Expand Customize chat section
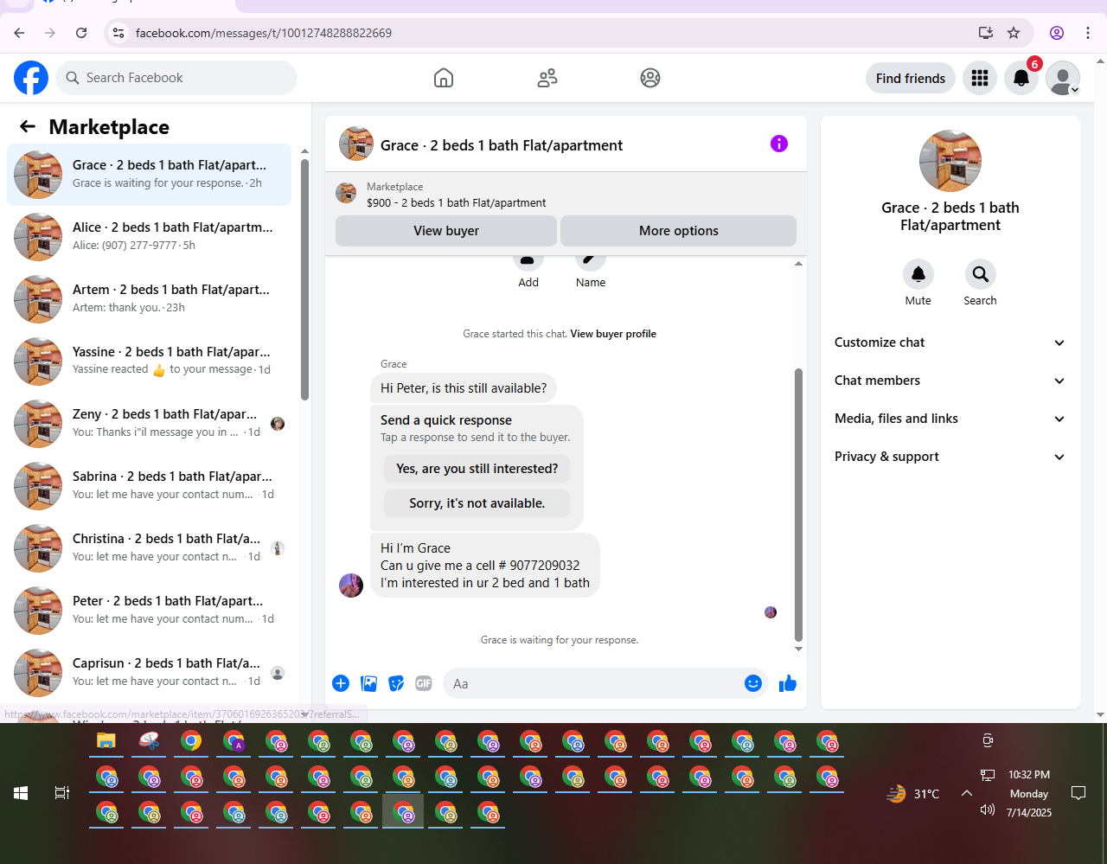1107x864 pixels. click(950, 342)
